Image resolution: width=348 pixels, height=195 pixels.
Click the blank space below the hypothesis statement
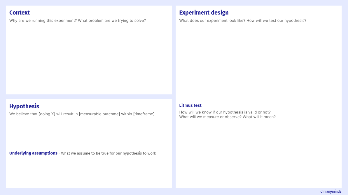(x=89, y=132)
